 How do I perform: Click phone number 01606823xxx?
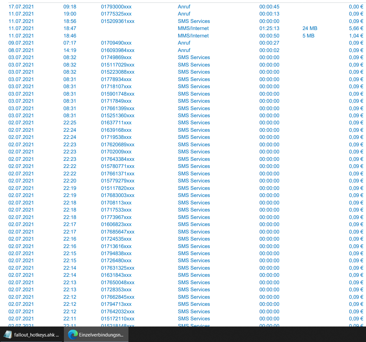tap(116, 224)
